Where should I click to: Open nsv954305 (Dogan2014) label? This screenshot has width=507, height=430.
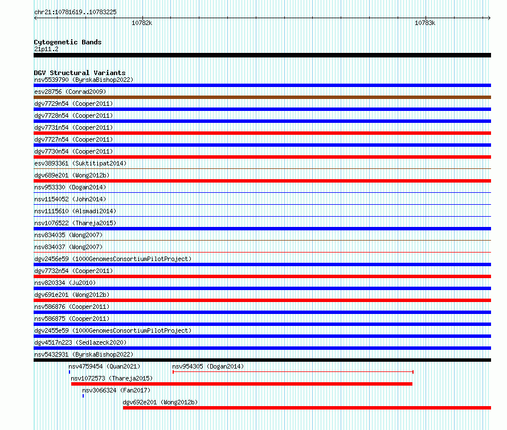(x=208, y=366)
